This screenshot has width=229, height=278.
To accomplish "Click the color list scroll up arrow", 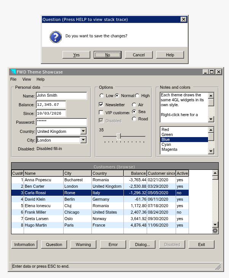I will 211,130.
